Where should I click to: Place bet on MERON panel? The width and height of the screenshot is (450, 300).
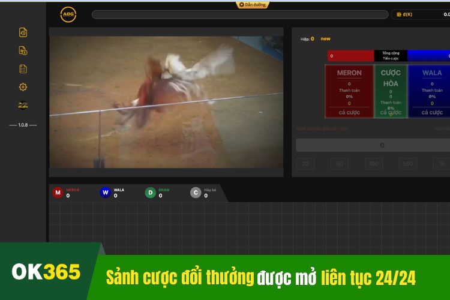tap(349, 91)
